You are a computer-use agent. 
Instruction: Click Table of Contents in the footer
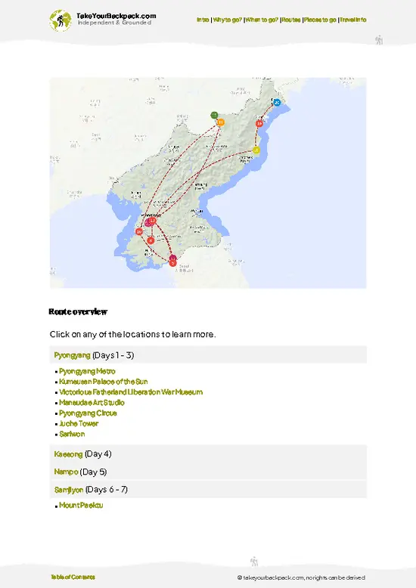[73, 577]
